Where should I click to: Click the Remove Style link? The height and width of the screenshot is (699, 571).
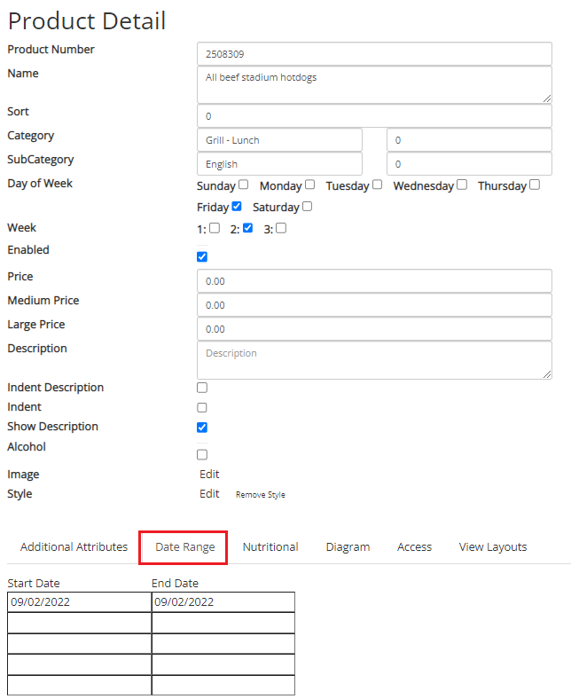[x=261, y=494]
